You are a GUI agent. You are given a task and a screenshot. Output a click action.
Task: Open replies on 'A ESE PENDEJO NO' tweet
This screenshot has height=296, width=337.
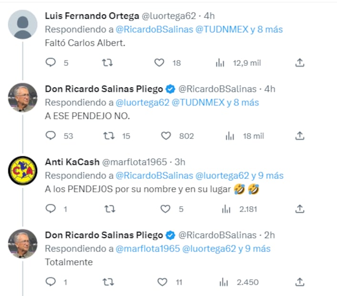(x=51, y=136)
